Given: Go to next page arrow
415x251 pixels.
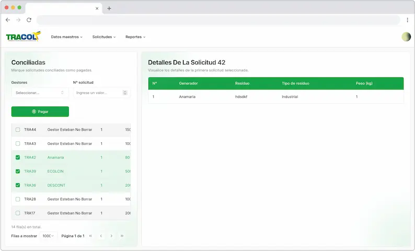Looking at the screenshot, I should click(111, 236).
